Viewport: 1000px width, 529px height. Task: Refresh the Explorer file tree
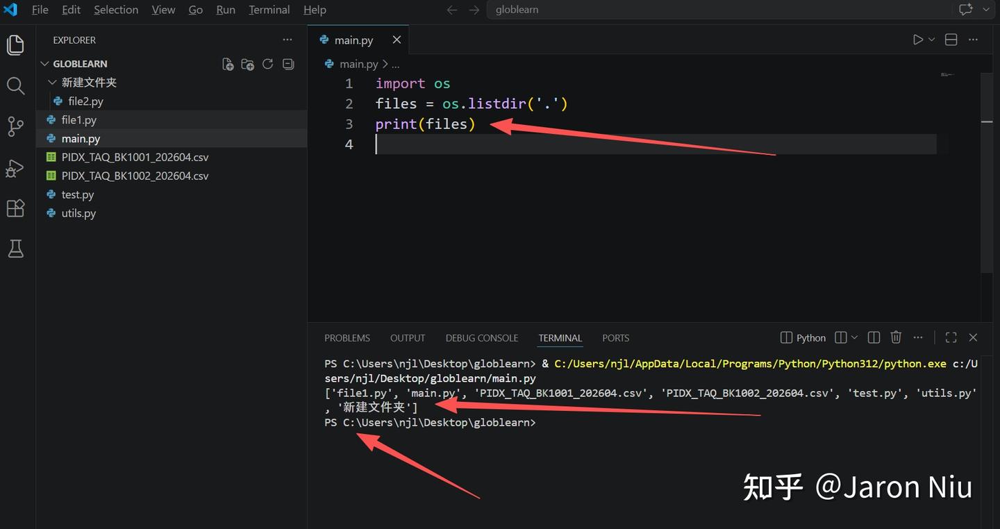tap(268, 64)
